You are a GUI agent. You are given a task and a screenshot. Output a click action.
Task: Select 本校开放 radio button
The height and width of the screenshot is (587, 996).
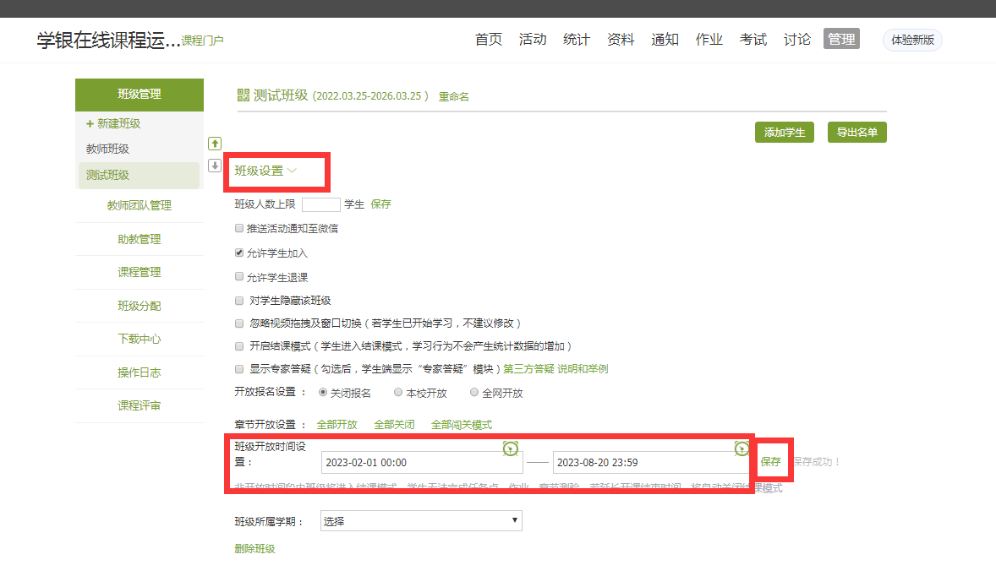click(x=398, y=392)
